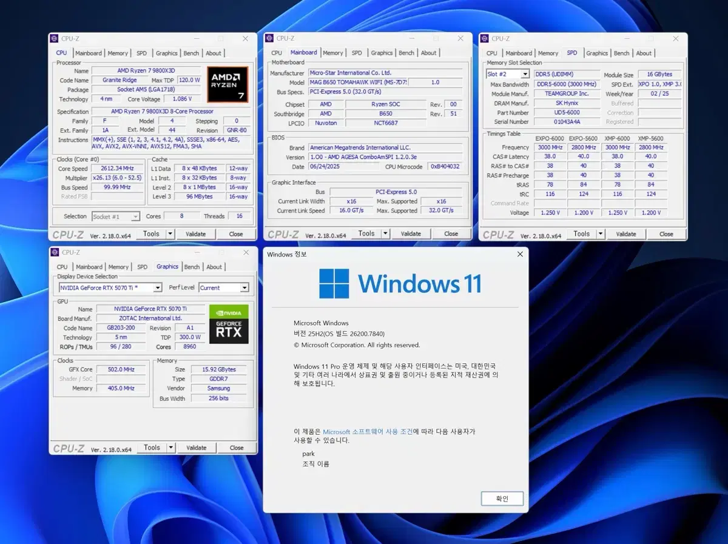Click the Tools button in the CPU window

tap(151, 233)
